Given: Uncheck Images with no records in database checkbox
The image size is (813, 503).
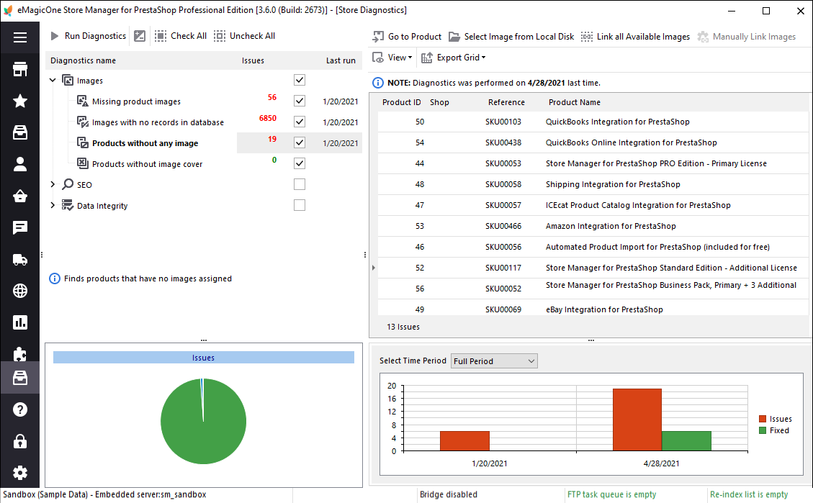Looking at the screenshot, I should click(299, 121).
